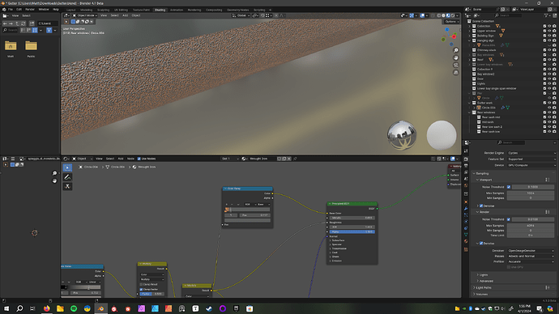
Task: Go to parent directory in file browser
Action: coord(17,23)
